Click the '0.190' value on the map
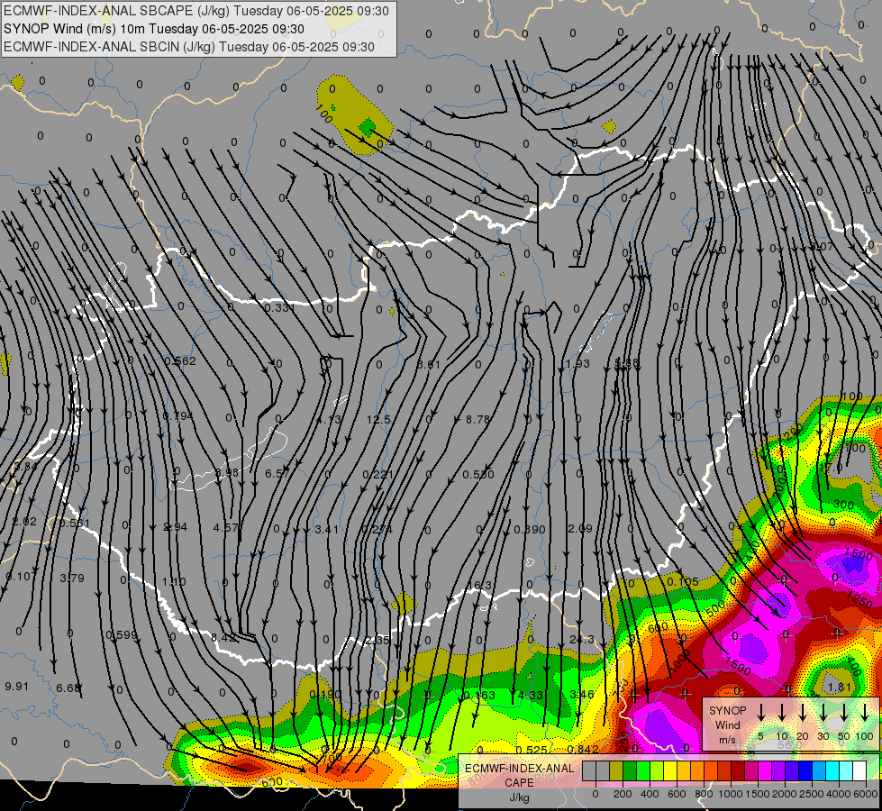Viewport: 882px width, 811px height. pos(325,694)
